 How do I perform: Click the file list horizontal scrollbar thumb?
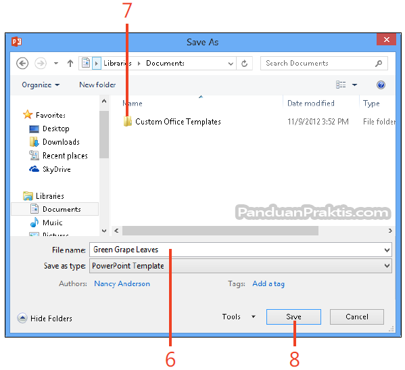click(x=220, y=231)
